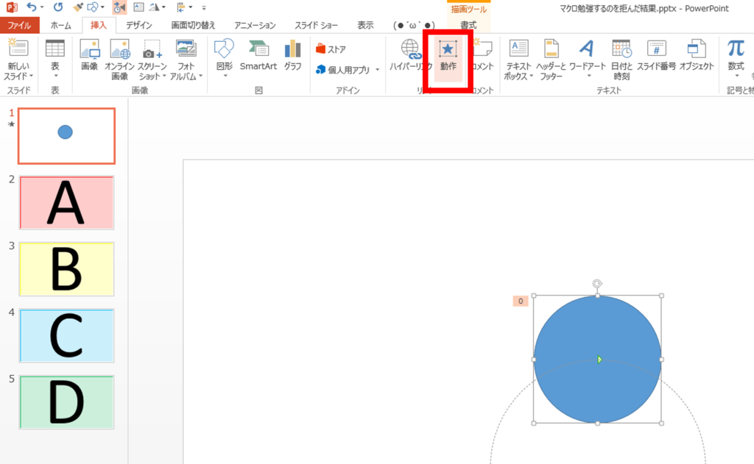Select slide 2 thumbnail showing A
Image resolution: width=754 pixels, height=464 pixels.
point(66,203)
